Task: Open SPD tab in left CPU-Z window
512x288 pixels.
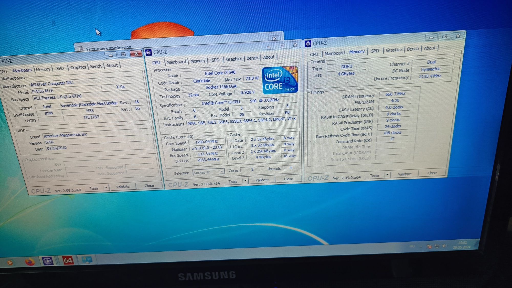Action: [x=60, y=68]
